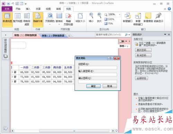Open a New Window (新建窗口)
Image resolution: width=173 pixels, height=134 pixels.
[128, 18]
